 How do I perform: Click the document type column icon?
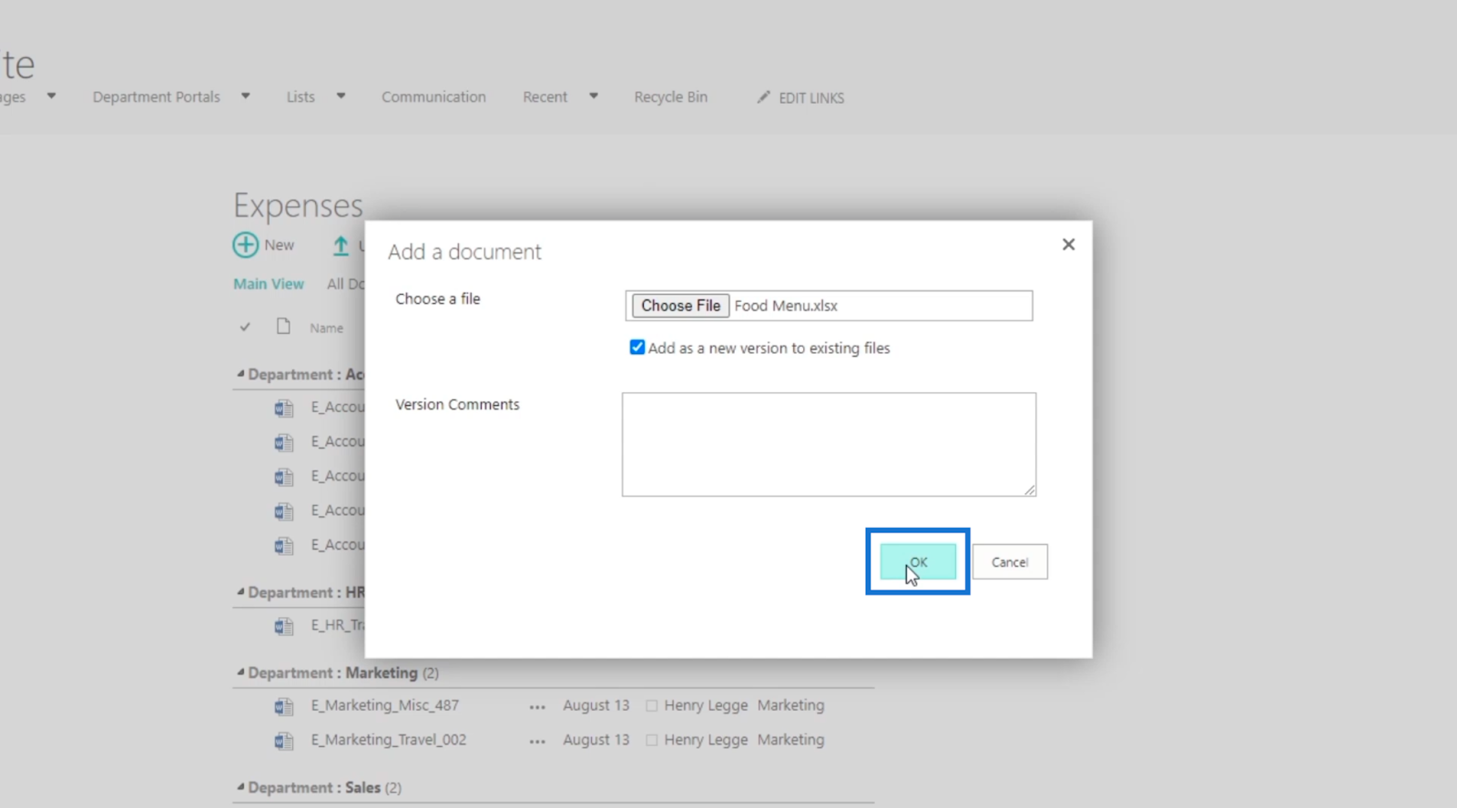(x=283, y=327)
